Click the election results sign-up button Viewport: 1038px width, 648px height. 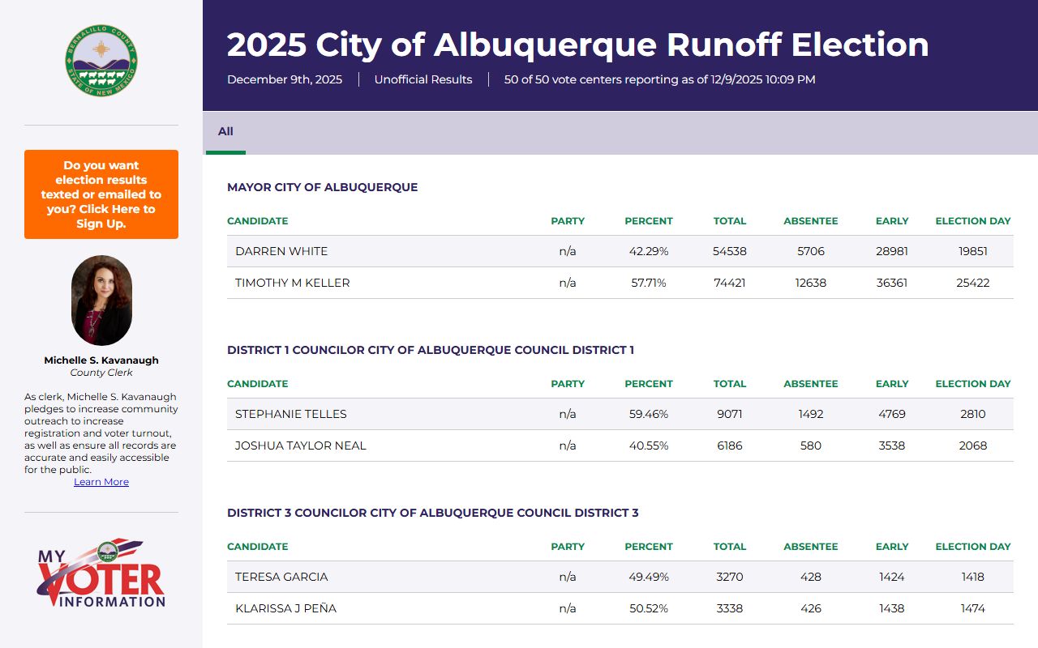tap(101, 194)
